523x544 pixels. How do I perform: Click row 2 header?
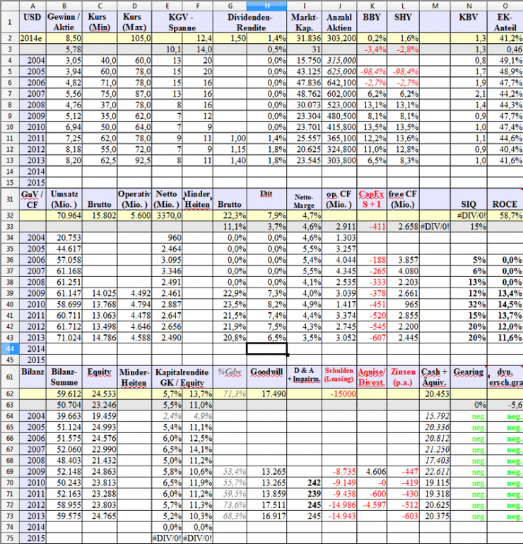point(10,38)
